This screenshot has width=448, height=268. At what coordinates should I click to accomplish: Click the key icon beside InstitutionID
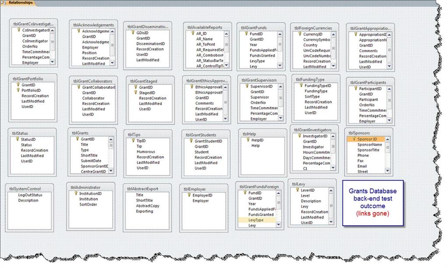pos(76,194)
